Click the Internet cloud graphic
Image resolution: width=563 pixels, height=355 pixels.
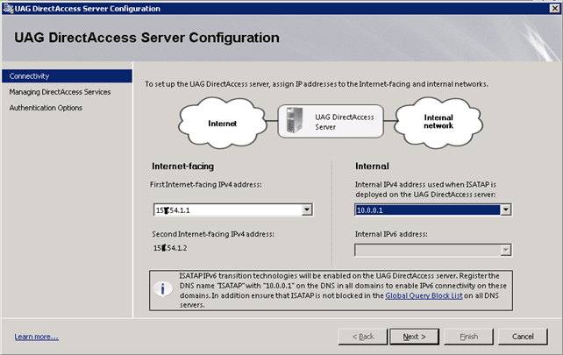click(222, 124)
